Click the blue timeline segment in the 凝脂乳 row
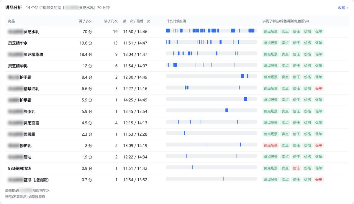The width and height of the screenshot is (354, 204). click(227, 110)
